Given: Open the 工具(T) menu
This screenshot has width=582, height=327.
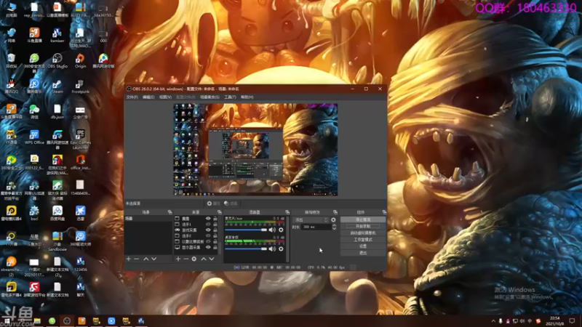Looking at the screenshot, I should (230, 97).
